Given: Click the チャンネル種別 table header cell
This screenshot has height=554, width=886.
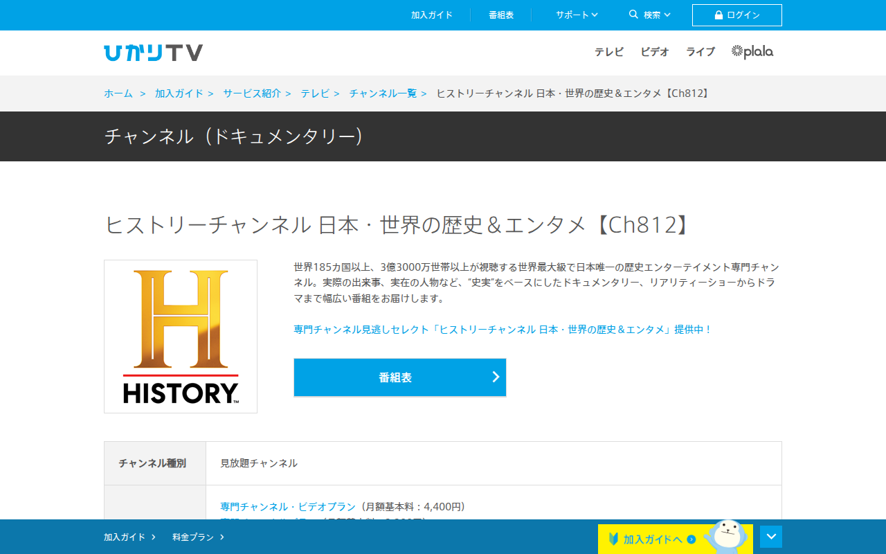Looking at the screenshot, I should click(155, 463).
